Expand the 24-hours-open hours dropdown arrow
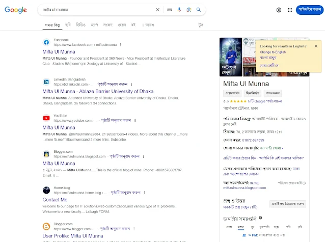This screenshot has height=242, width=325. tap(283, 148)
